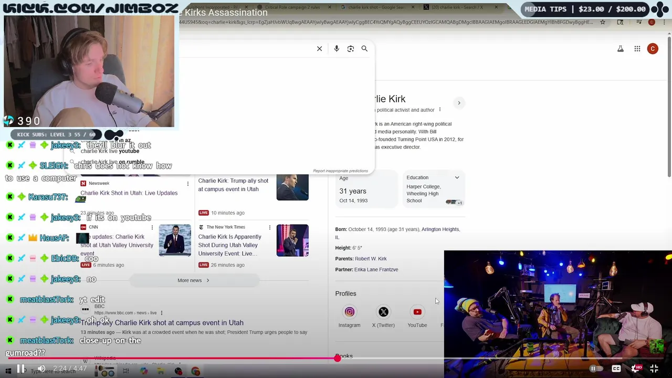Open the Chrome profile icon in the toolbar

pyautogui.click(x=652, y=22)
